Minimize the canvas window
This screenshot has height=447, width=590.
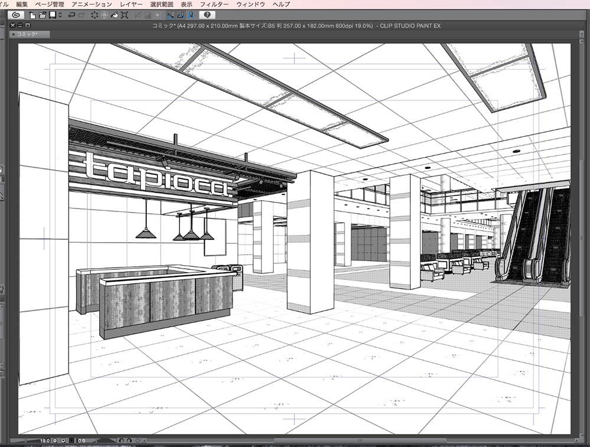[20, 25]
